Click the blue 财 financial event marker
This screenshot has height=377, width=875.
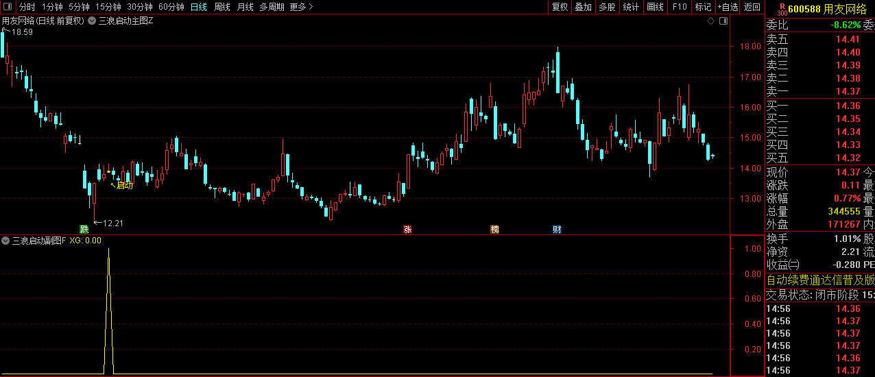click(x=557, y=229)
